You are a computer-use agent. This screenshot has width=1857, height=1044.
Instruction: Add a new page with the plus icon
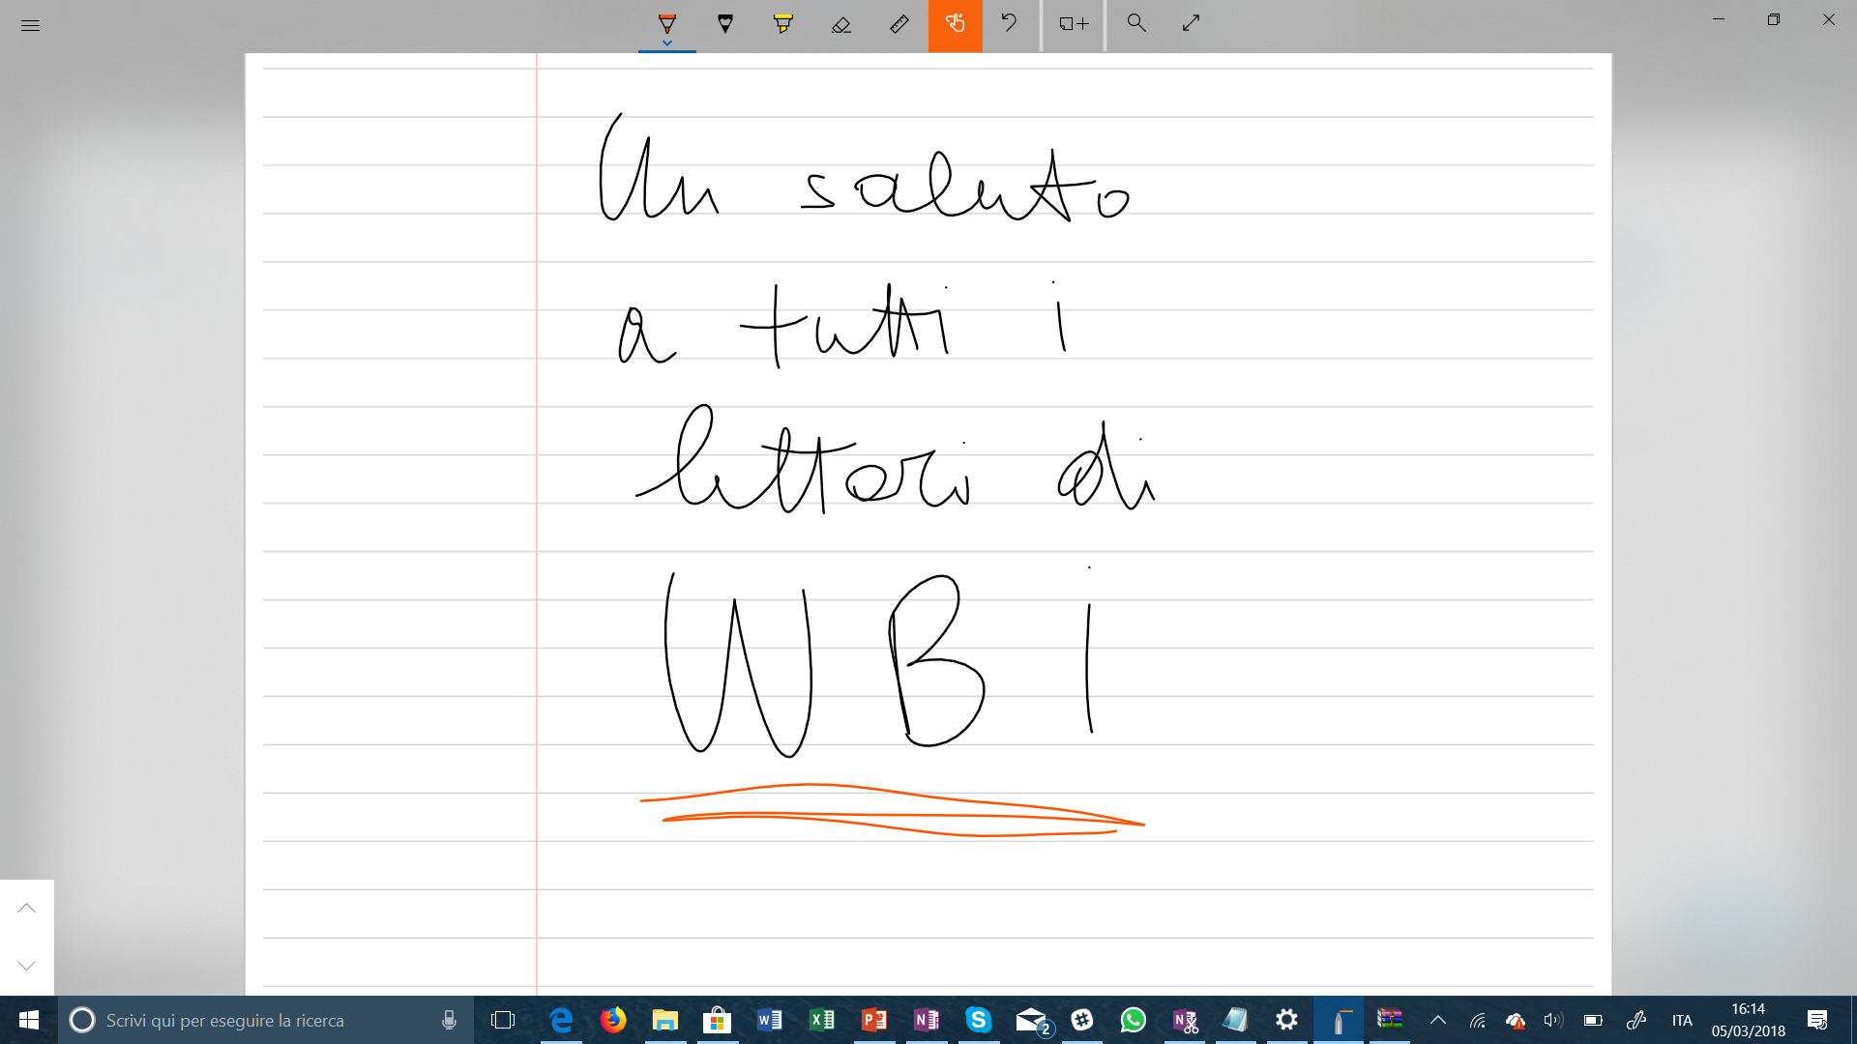(x=1073, y=23)
